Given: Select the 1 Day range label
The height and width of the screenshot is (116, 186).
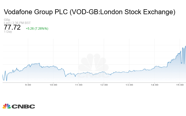Looking at the screenshot, I should 8,32.
